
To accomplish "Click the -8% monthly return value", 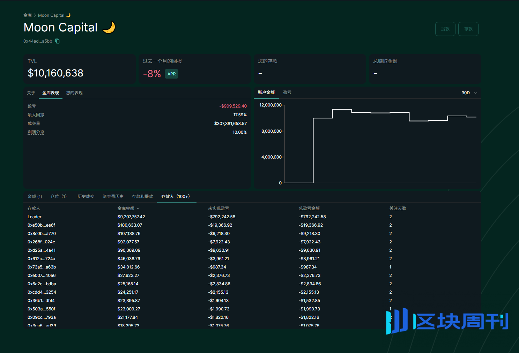I will click(x=152, y=74).
